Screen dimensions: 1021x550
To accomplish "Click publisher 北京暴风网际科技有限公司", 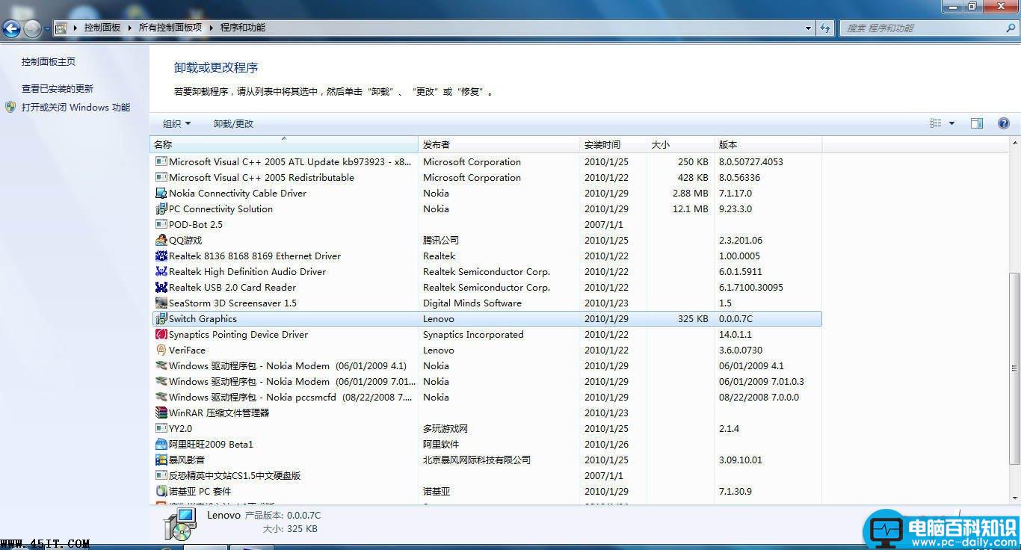I will [x=477, y=460].
